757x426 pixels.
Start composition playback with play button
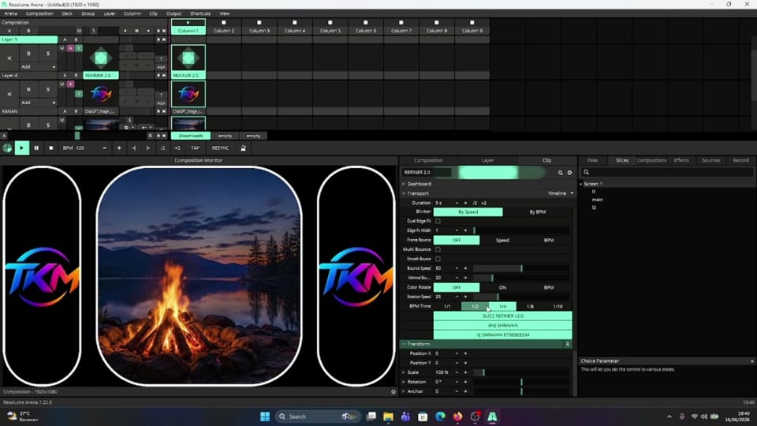point(22,148)
